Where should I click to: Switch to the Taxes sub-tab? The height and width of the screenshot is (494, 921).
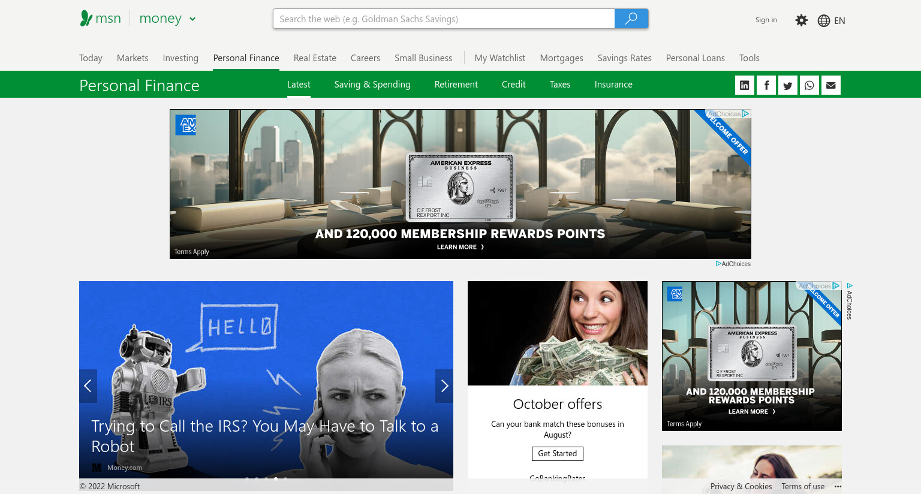point(560,85)
